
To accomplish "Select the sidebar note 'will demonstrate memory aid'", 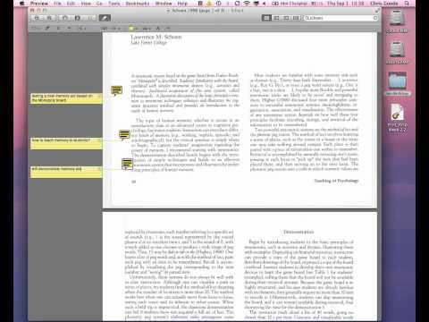I will (x=66, y=172).
